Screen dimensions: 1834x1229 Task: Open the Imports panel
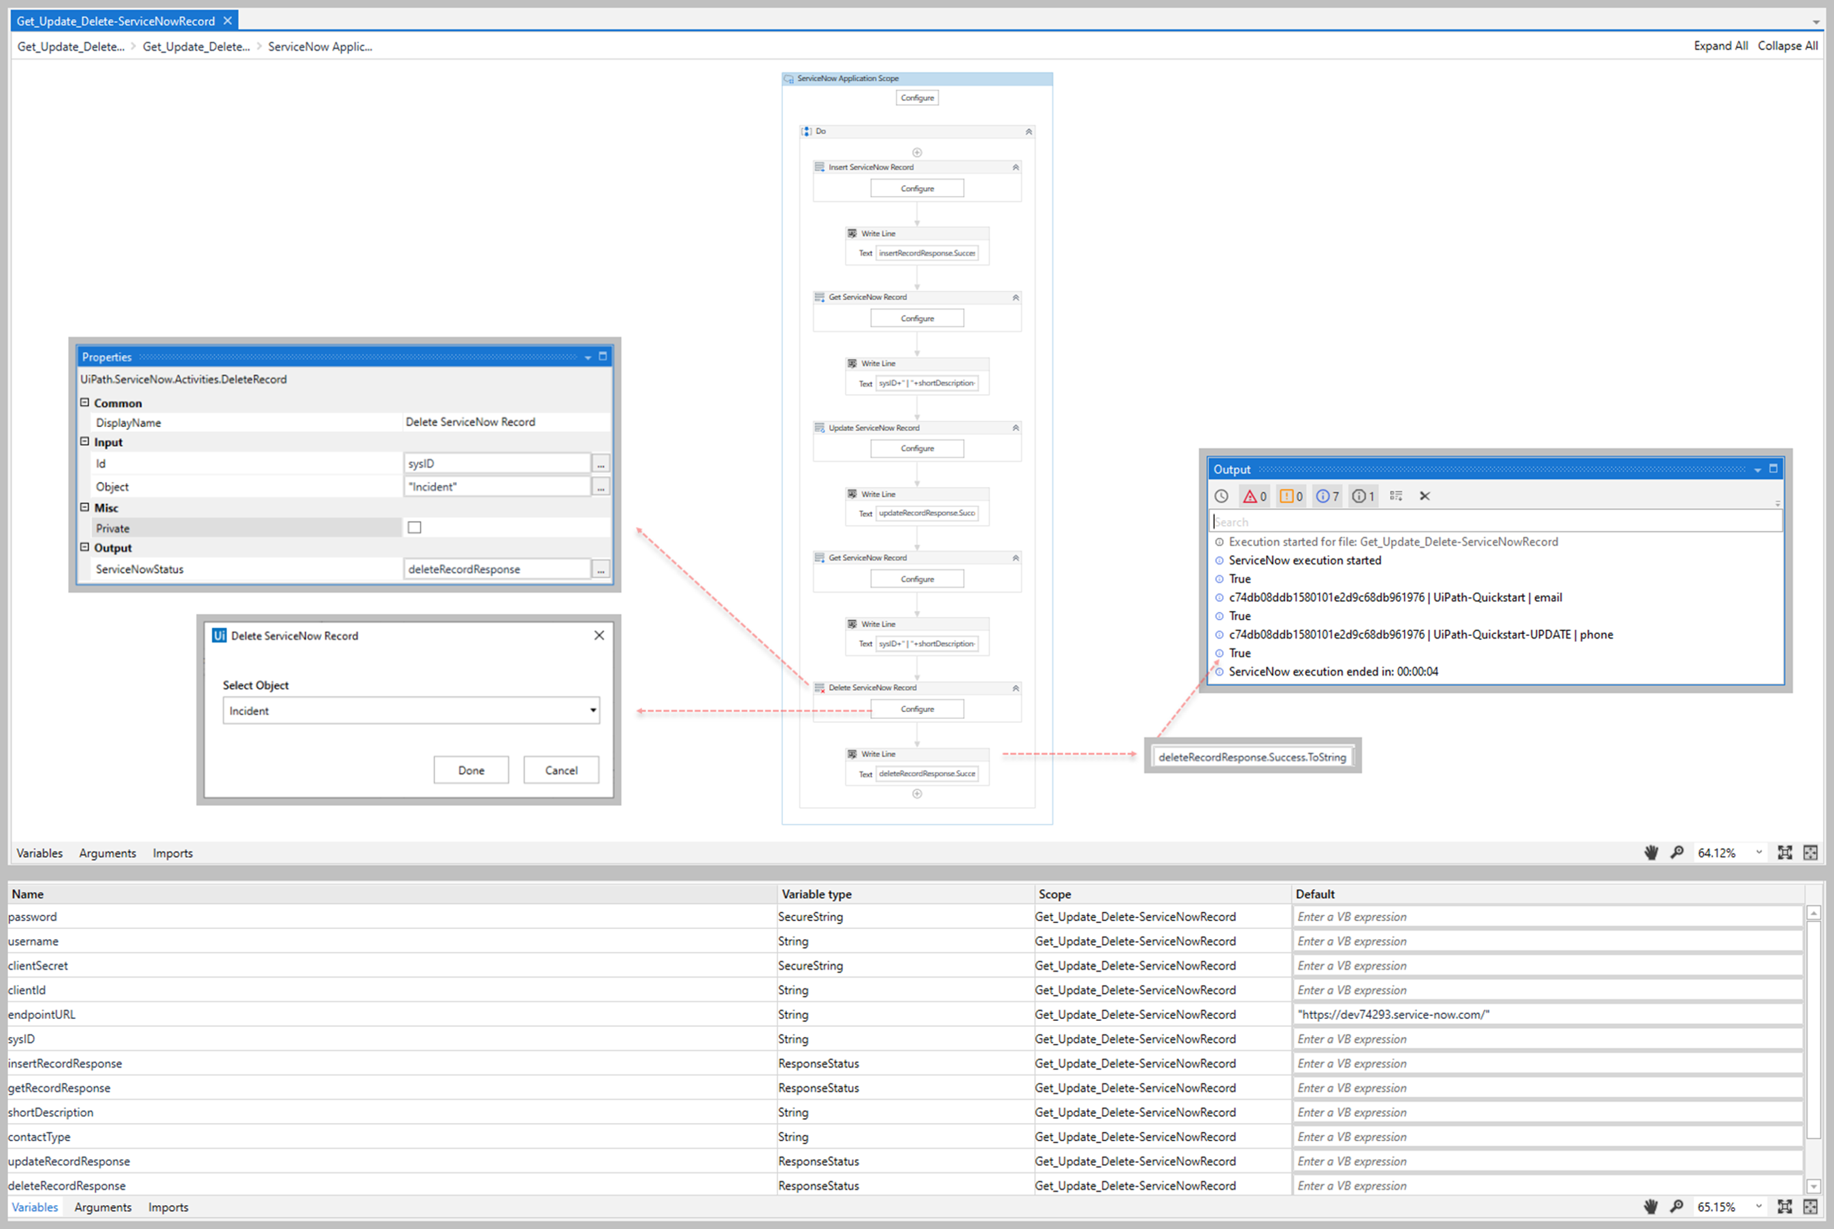(x=172, y=853)
